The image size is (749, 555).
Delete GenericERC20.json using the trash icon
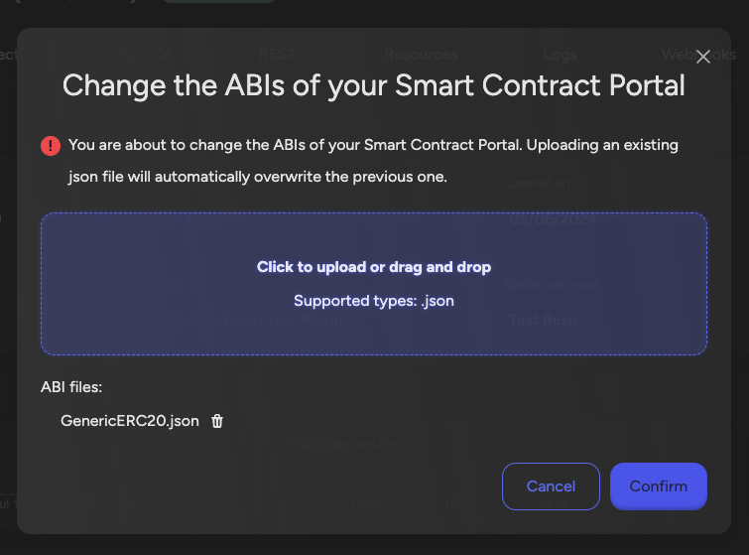[x=218, y=421]
